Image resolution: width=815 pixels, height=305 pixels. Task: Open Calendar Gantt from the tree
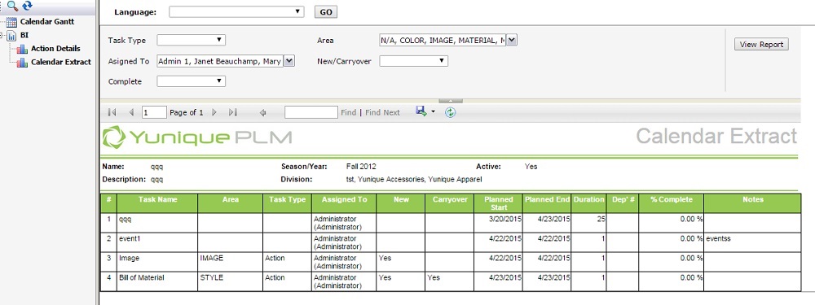46,22
